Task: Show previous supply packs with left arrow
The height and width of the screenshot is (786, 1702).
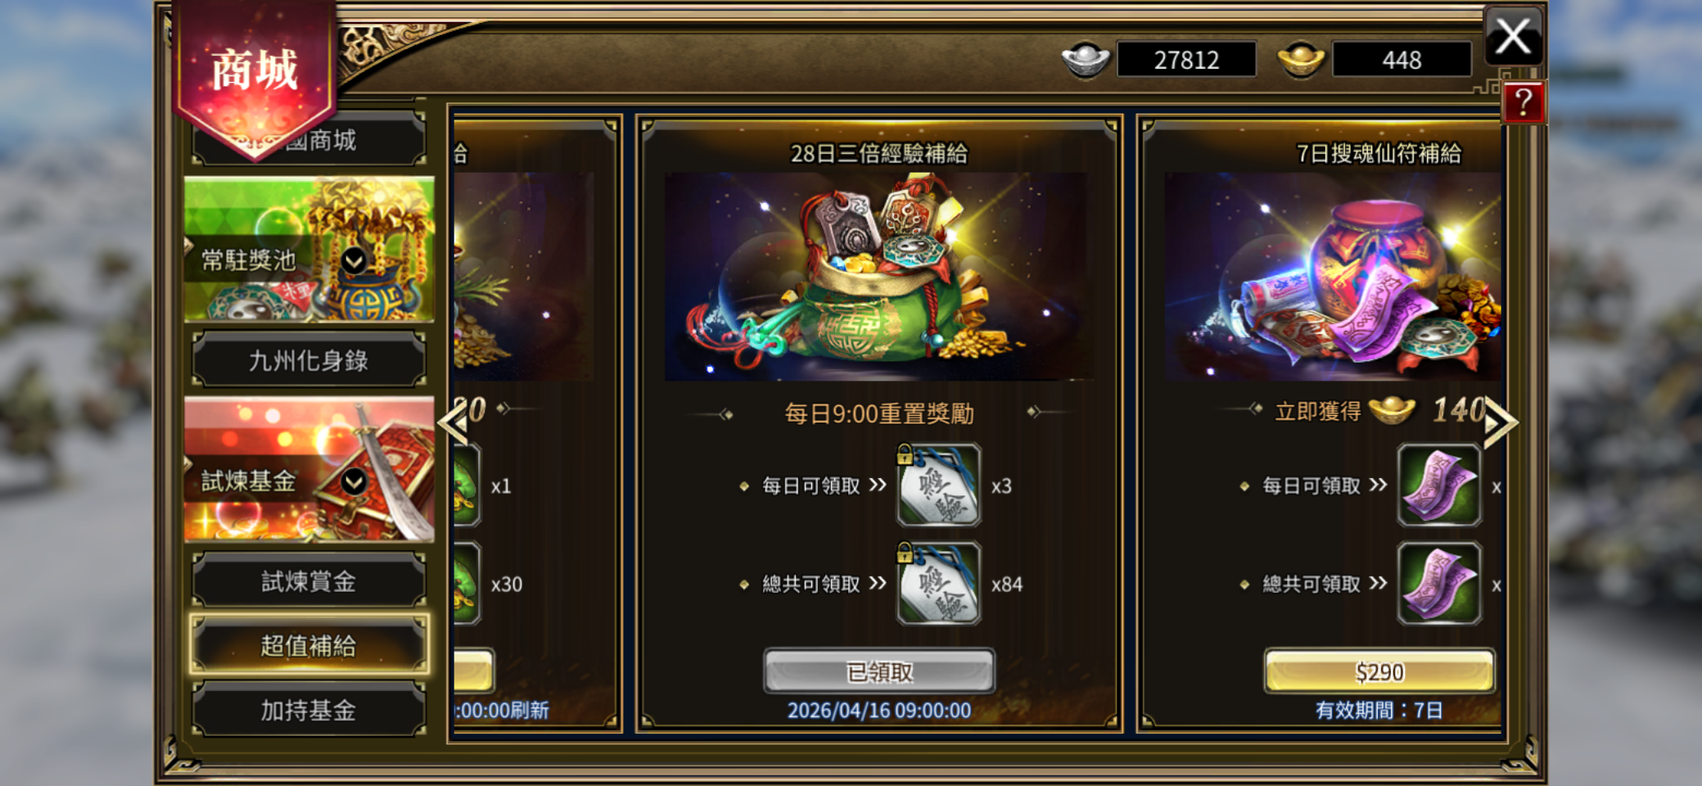Action: [x=454, y=422]
